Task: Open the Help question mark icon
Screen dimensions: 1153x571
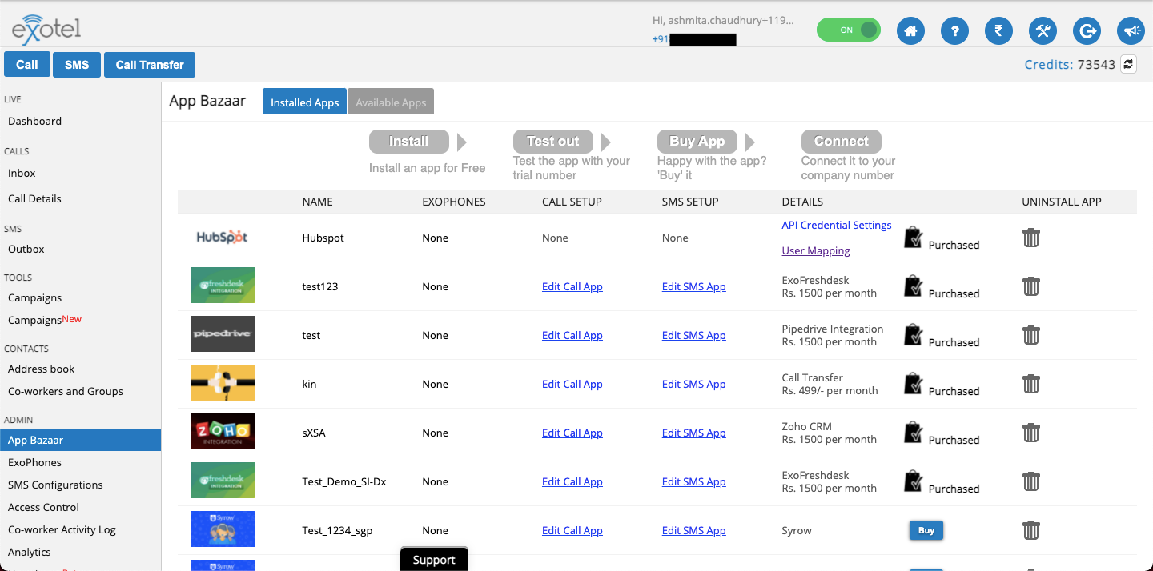Action: coord(954,31)
